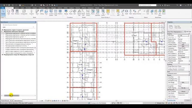Image resolution: width=192 pixels, height=108 pixels.
Task: Open the View ribbon tab
Action: (x=48, y=8)
